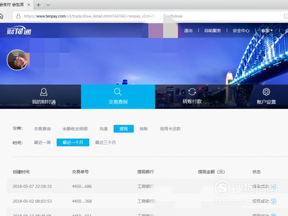
Task: Expand the tab list chevron
Action: 48,5
